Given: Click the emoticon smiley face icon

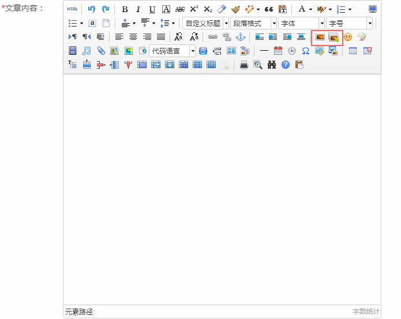Looking at the screenshot, I should 348,37.
